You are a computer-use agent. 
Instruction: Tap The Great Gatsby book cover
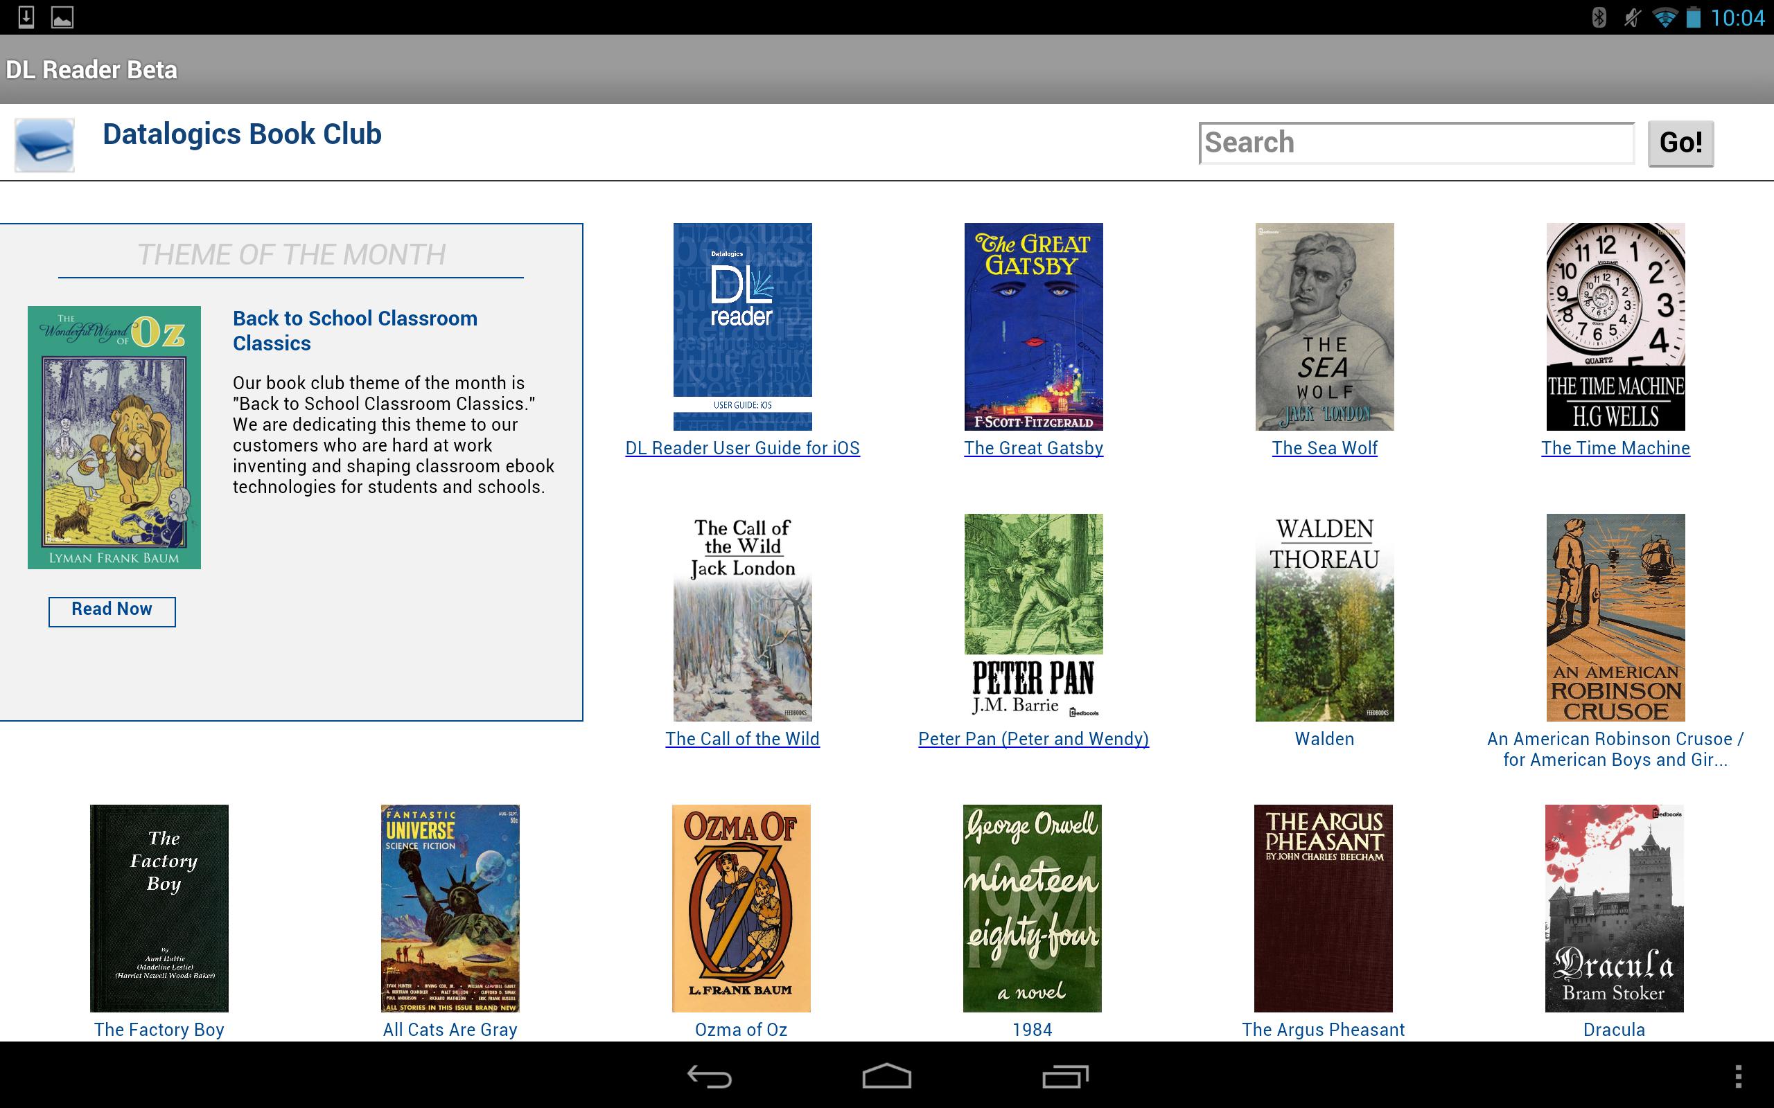coord(1034,326)
